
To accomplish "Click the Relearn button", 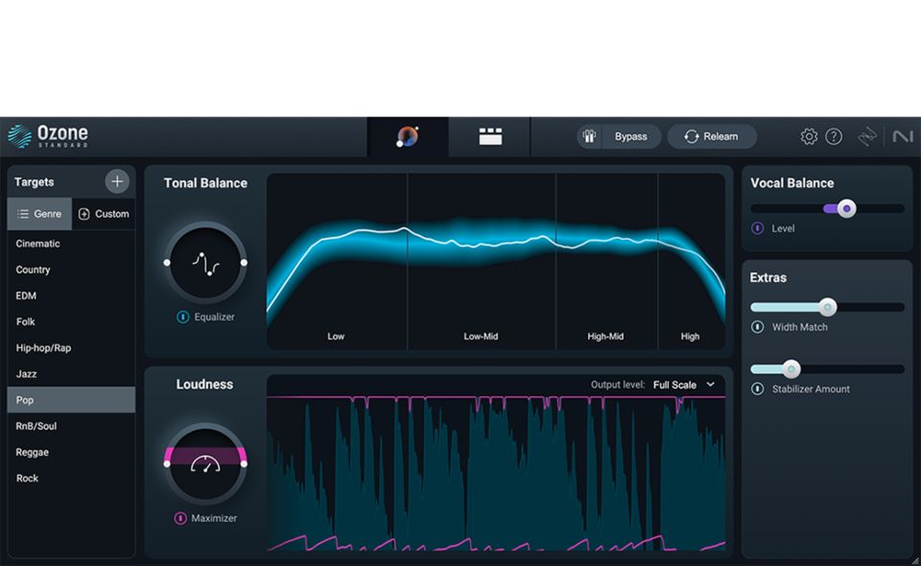I will 712,137.
